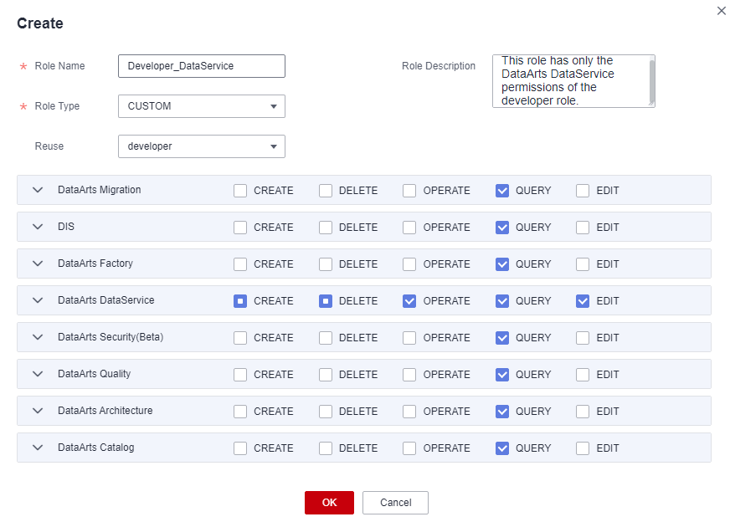Enable DELETE for DataArts Factory

pos(326,264)
